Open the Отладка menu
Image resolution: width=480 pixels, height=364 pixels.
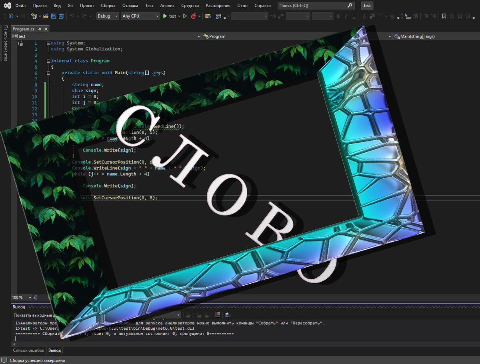point(130,6)
